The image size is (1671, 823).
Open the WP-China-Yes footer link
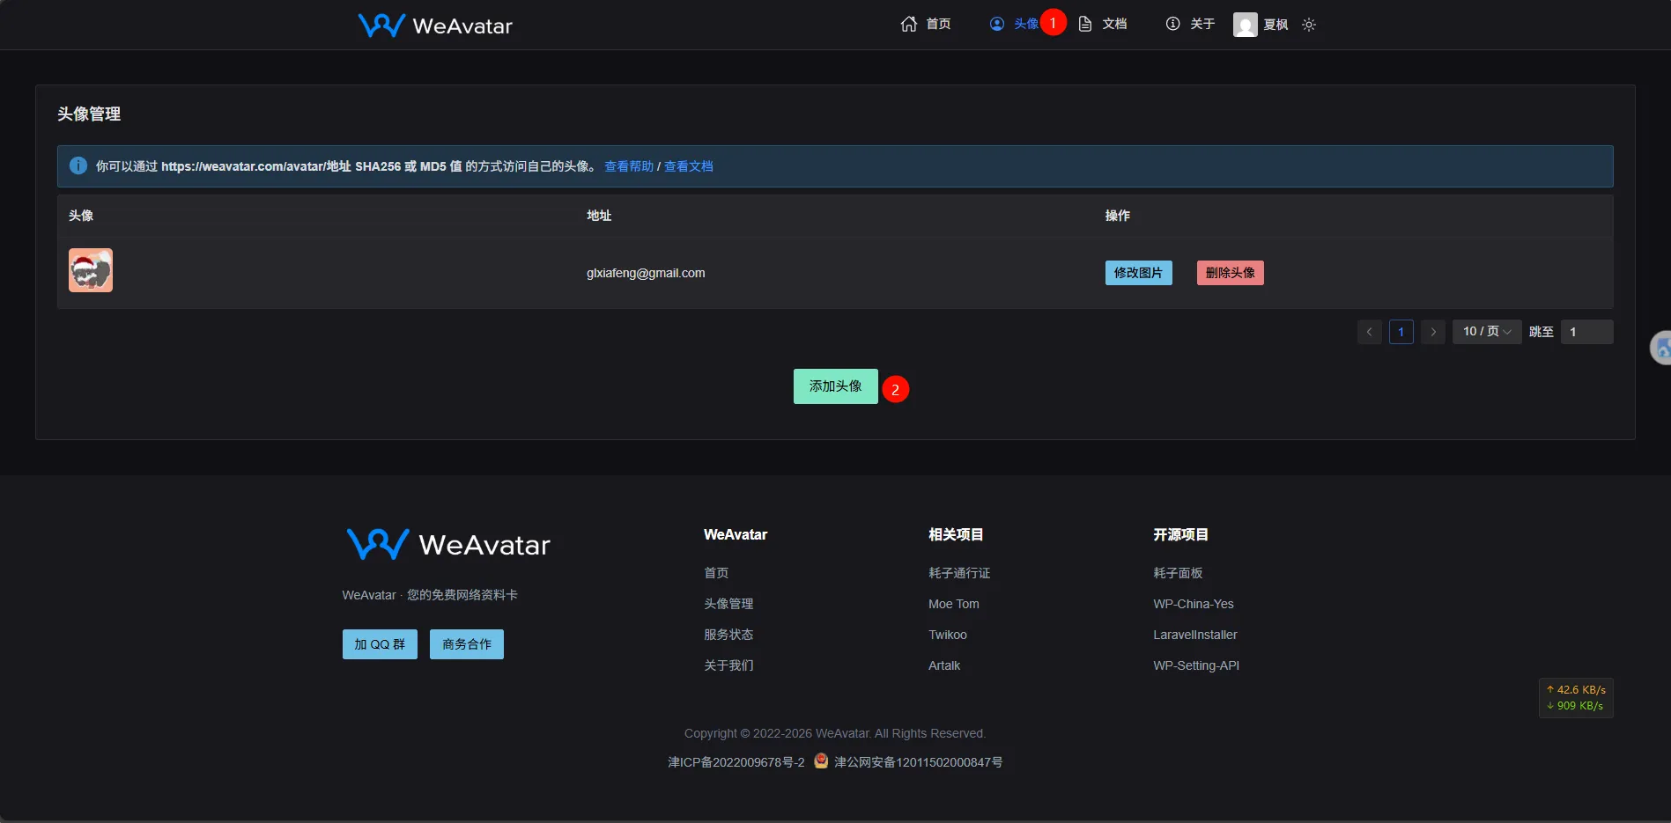click(1193, 604)
